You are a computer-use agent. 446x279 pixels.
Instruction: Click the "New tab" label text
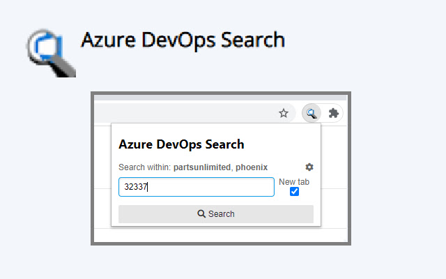(294, 182)
